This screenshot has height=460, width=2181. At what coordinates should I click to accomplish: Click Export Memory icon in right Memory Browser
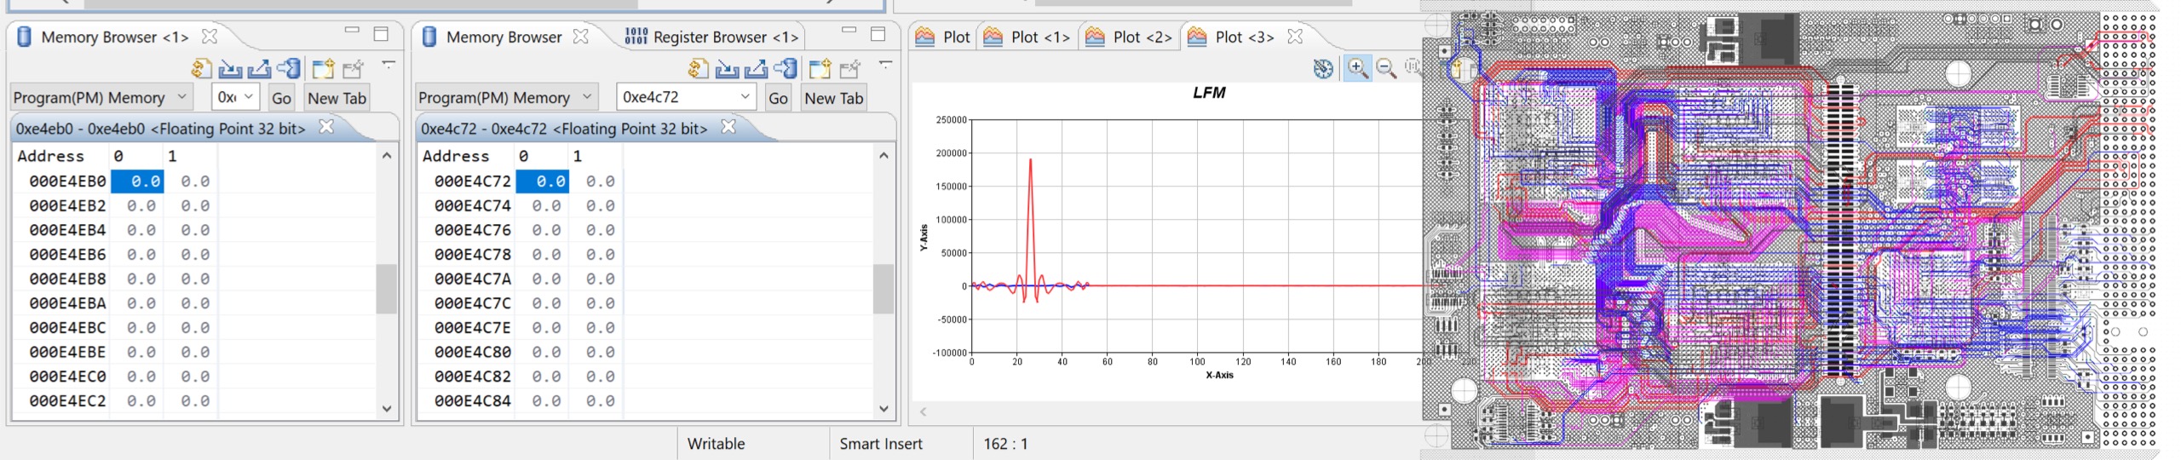click(757, 69)
